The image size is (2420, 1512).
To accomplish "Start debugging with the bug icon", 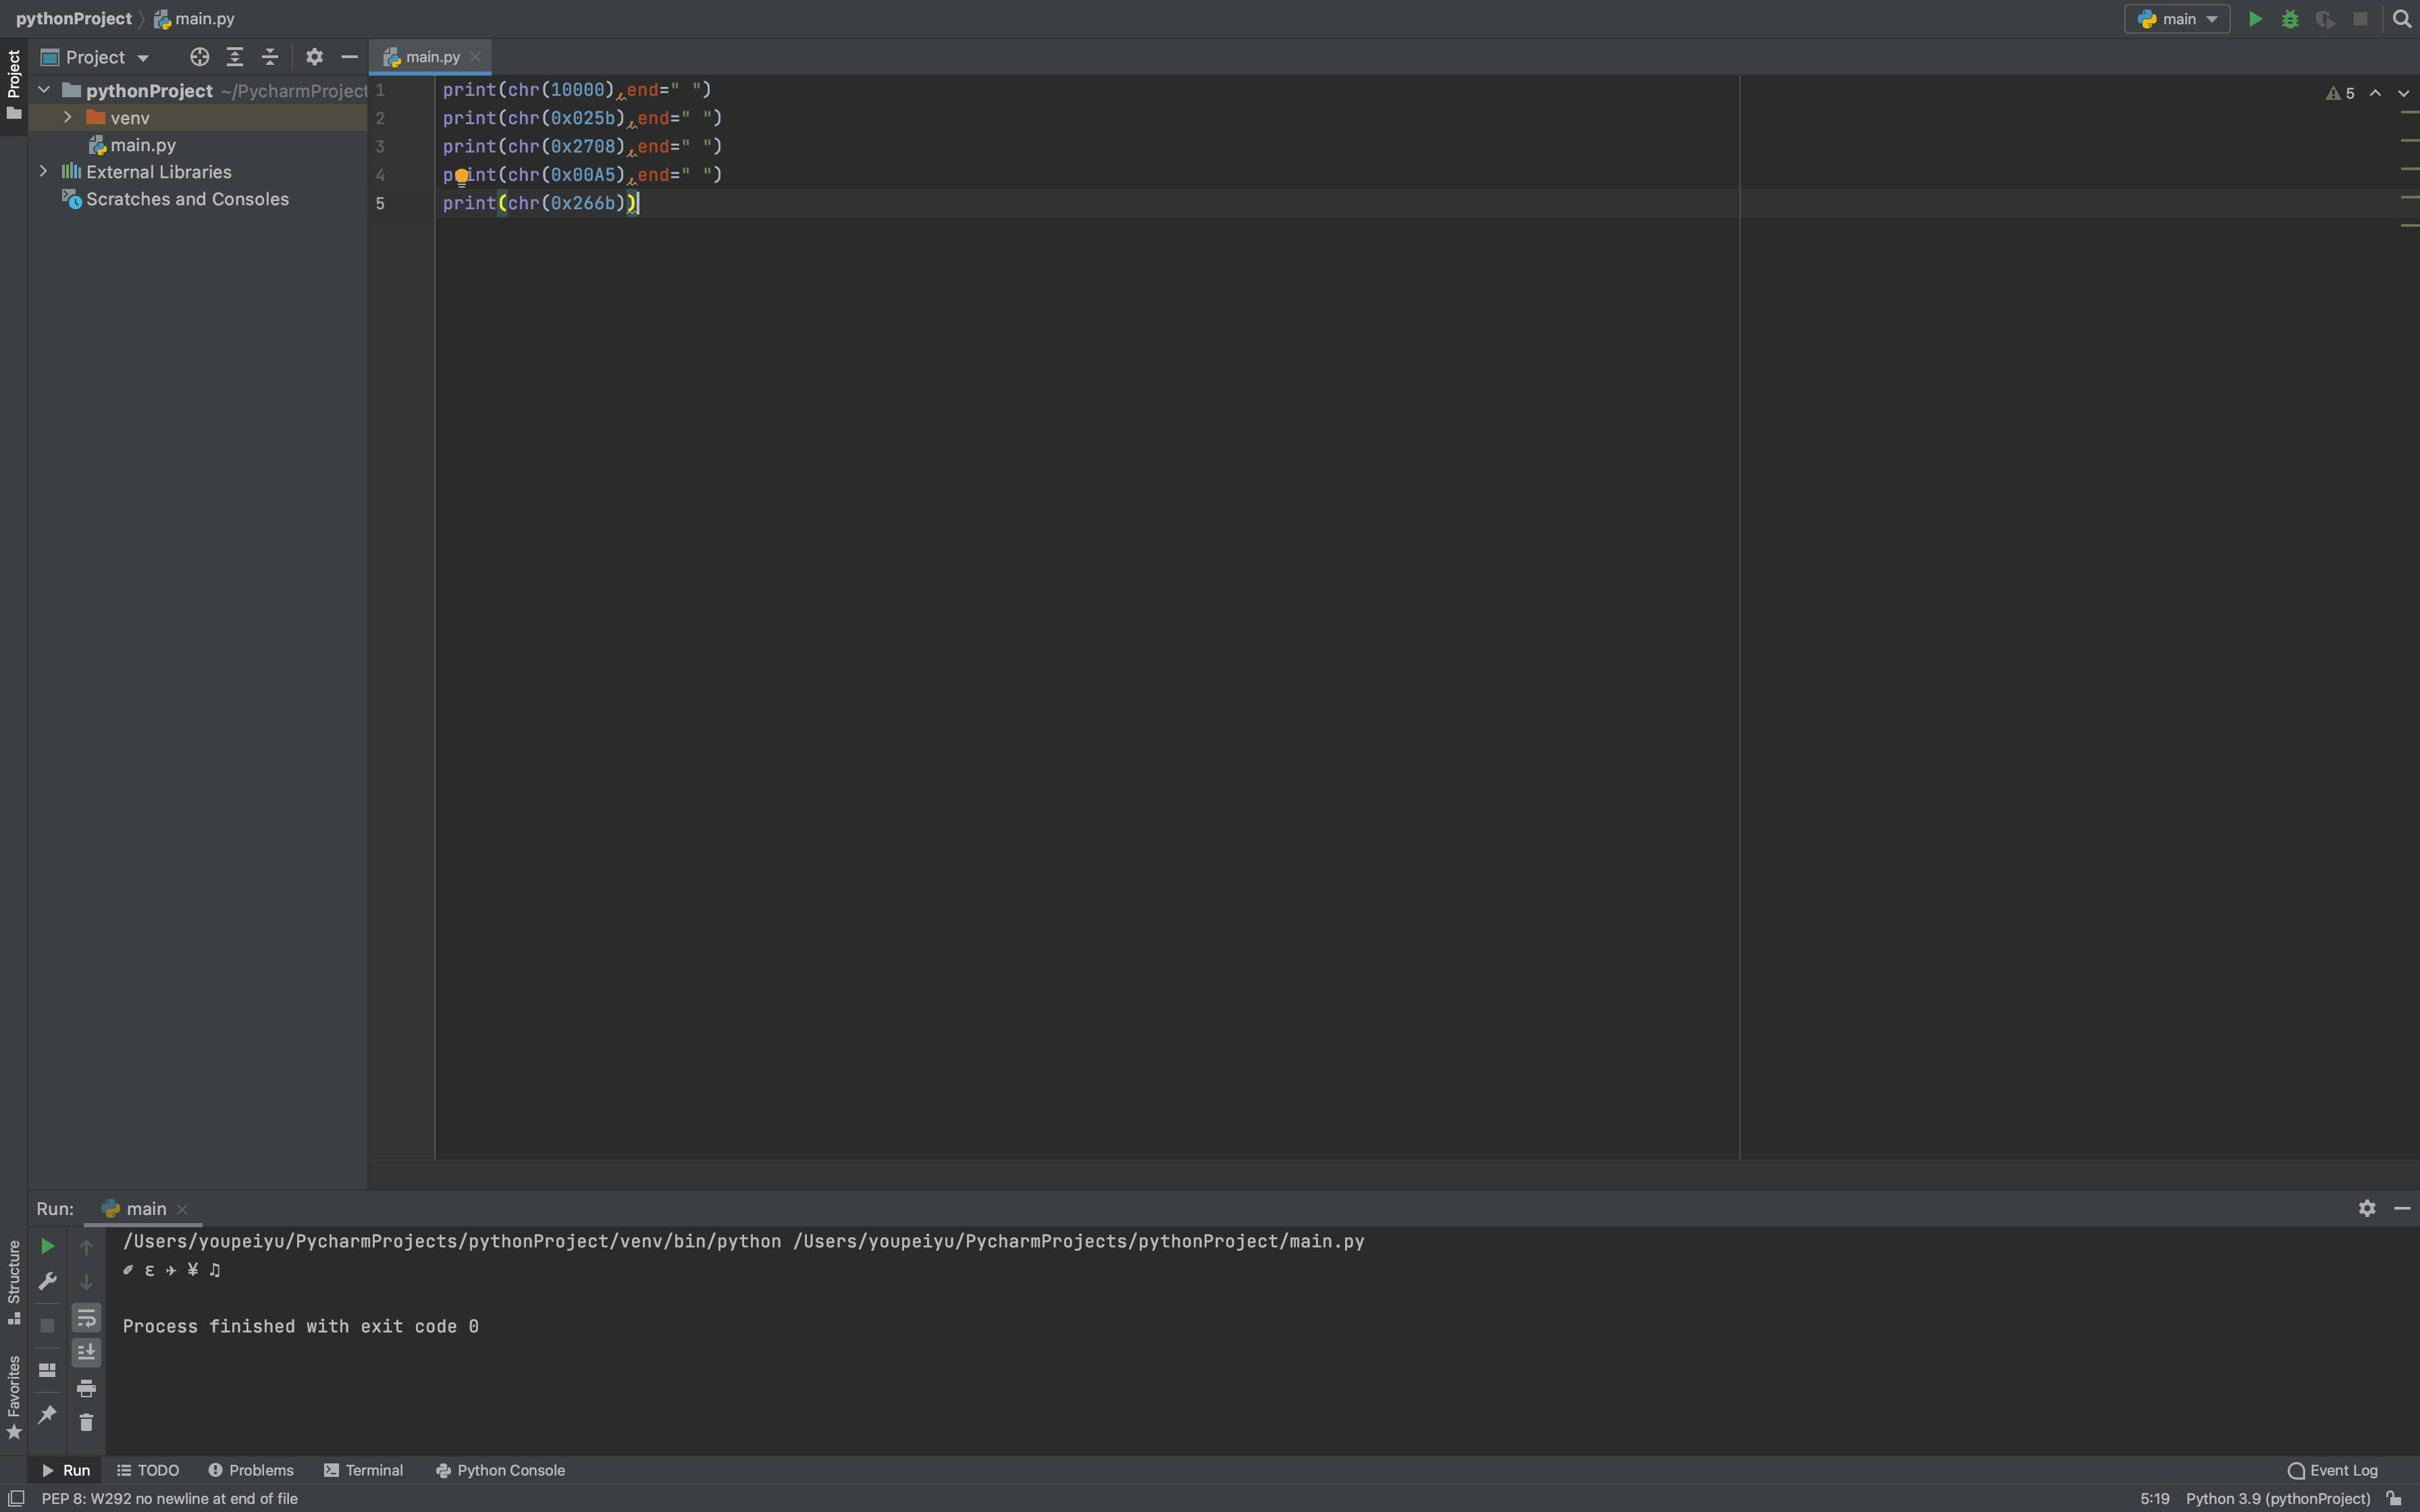I will pos(2290,19).
